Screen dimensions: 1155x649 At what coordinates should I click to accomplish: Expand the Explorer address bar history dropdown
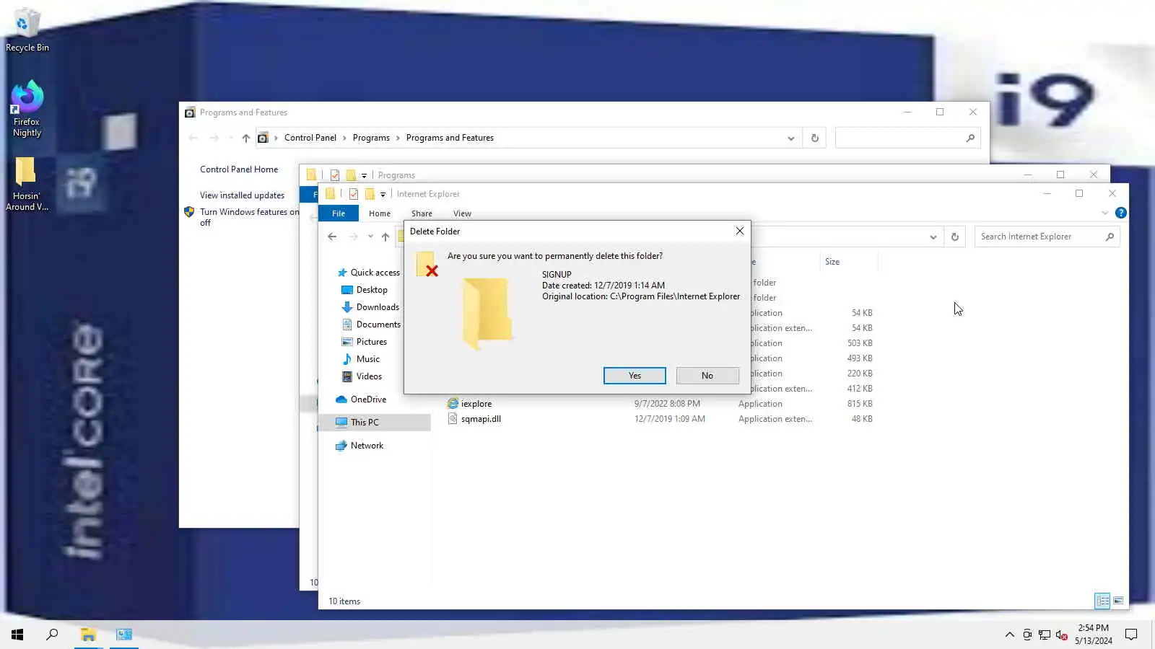[x=933, y=237]
